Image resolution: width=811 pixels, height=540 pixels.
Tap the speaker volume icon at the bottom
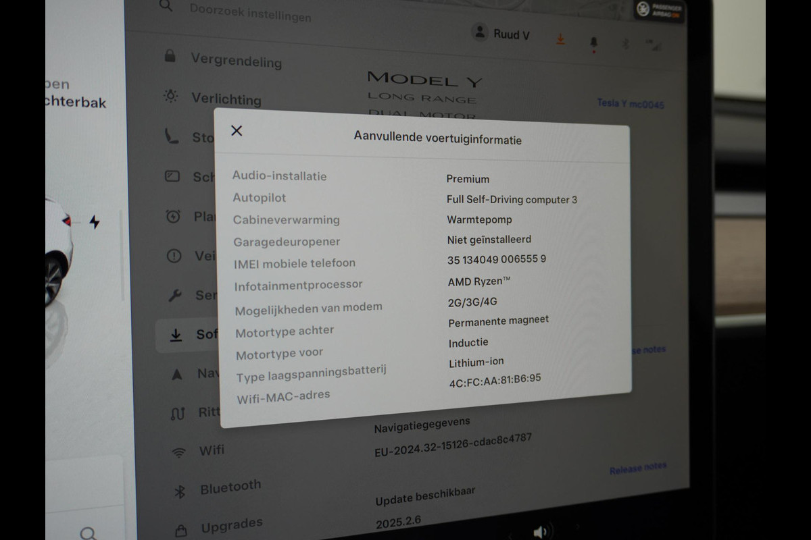coord(541,533)
